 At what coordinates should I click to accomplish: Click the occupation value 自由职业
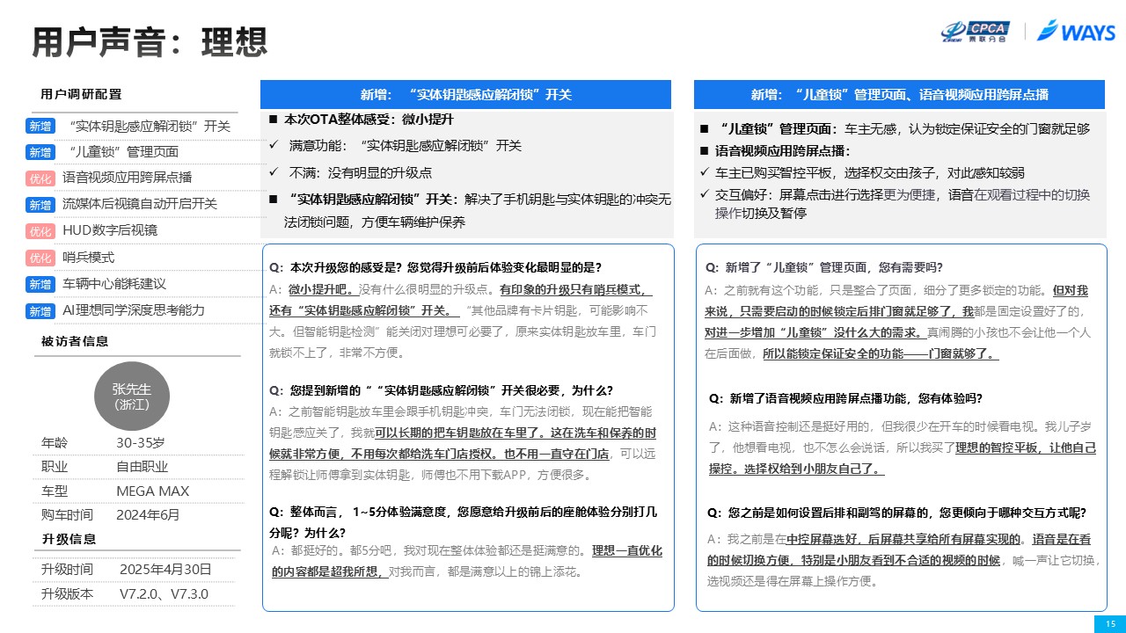pos(143,467)
